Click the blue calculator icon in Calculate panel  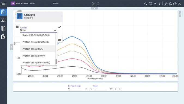click(x=19, y=16)
